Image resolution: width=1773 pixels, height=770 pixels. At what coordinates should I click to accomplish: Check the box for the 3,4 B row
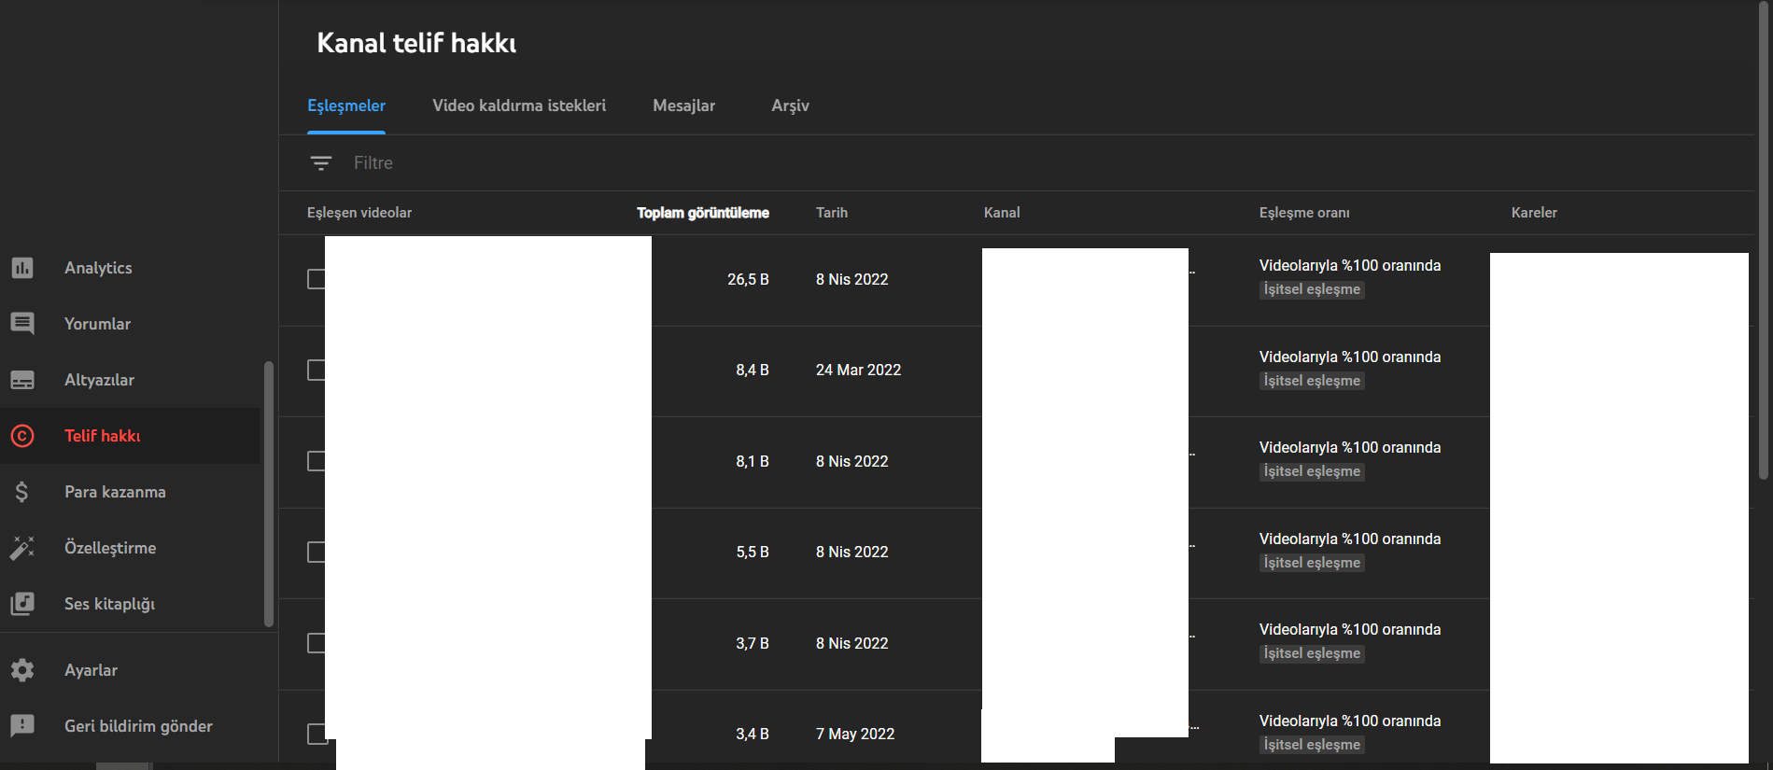coord(317,734)
